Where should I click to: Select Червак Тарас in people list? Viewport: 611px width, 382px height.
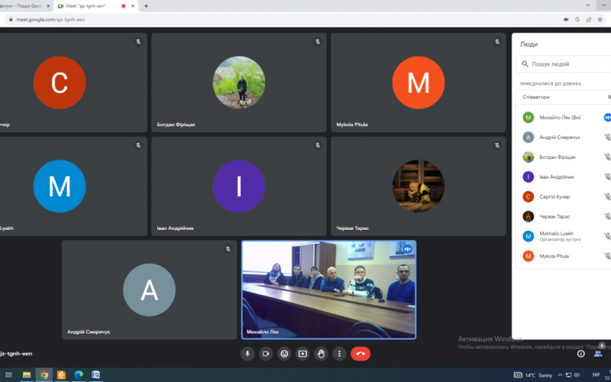563,217
